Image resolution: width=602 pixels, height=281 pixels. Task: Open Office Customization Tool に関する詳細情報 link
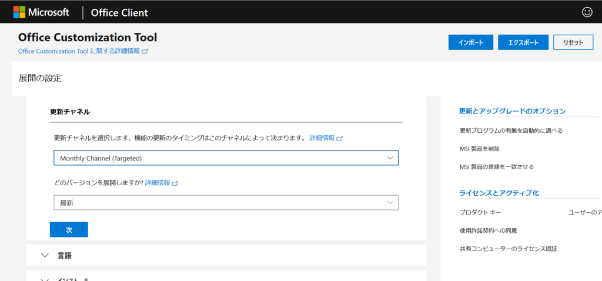[x=79, y=51]
